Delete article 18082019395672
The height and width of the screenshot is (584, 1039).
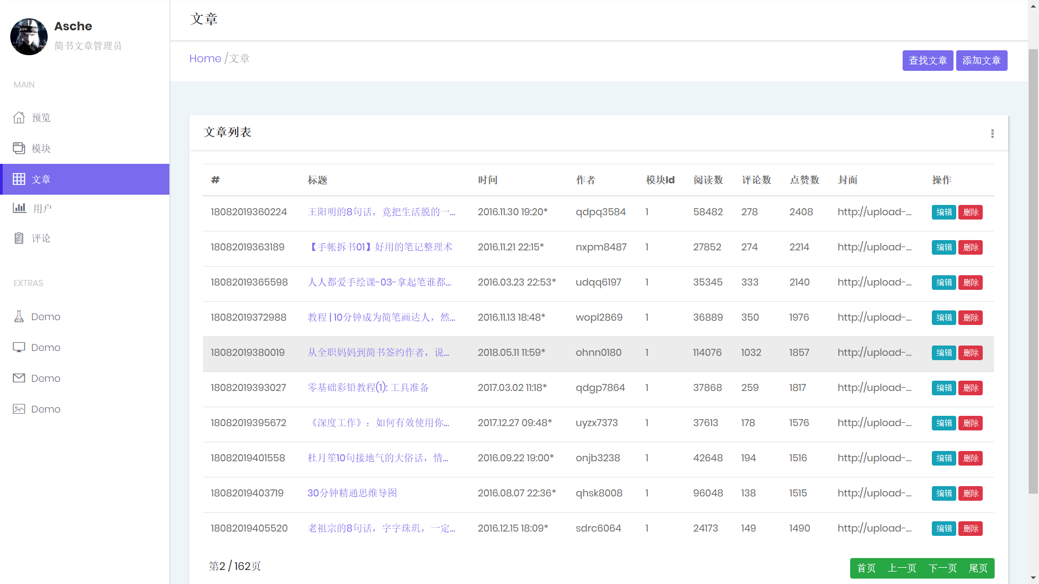[x=970, y=423]
